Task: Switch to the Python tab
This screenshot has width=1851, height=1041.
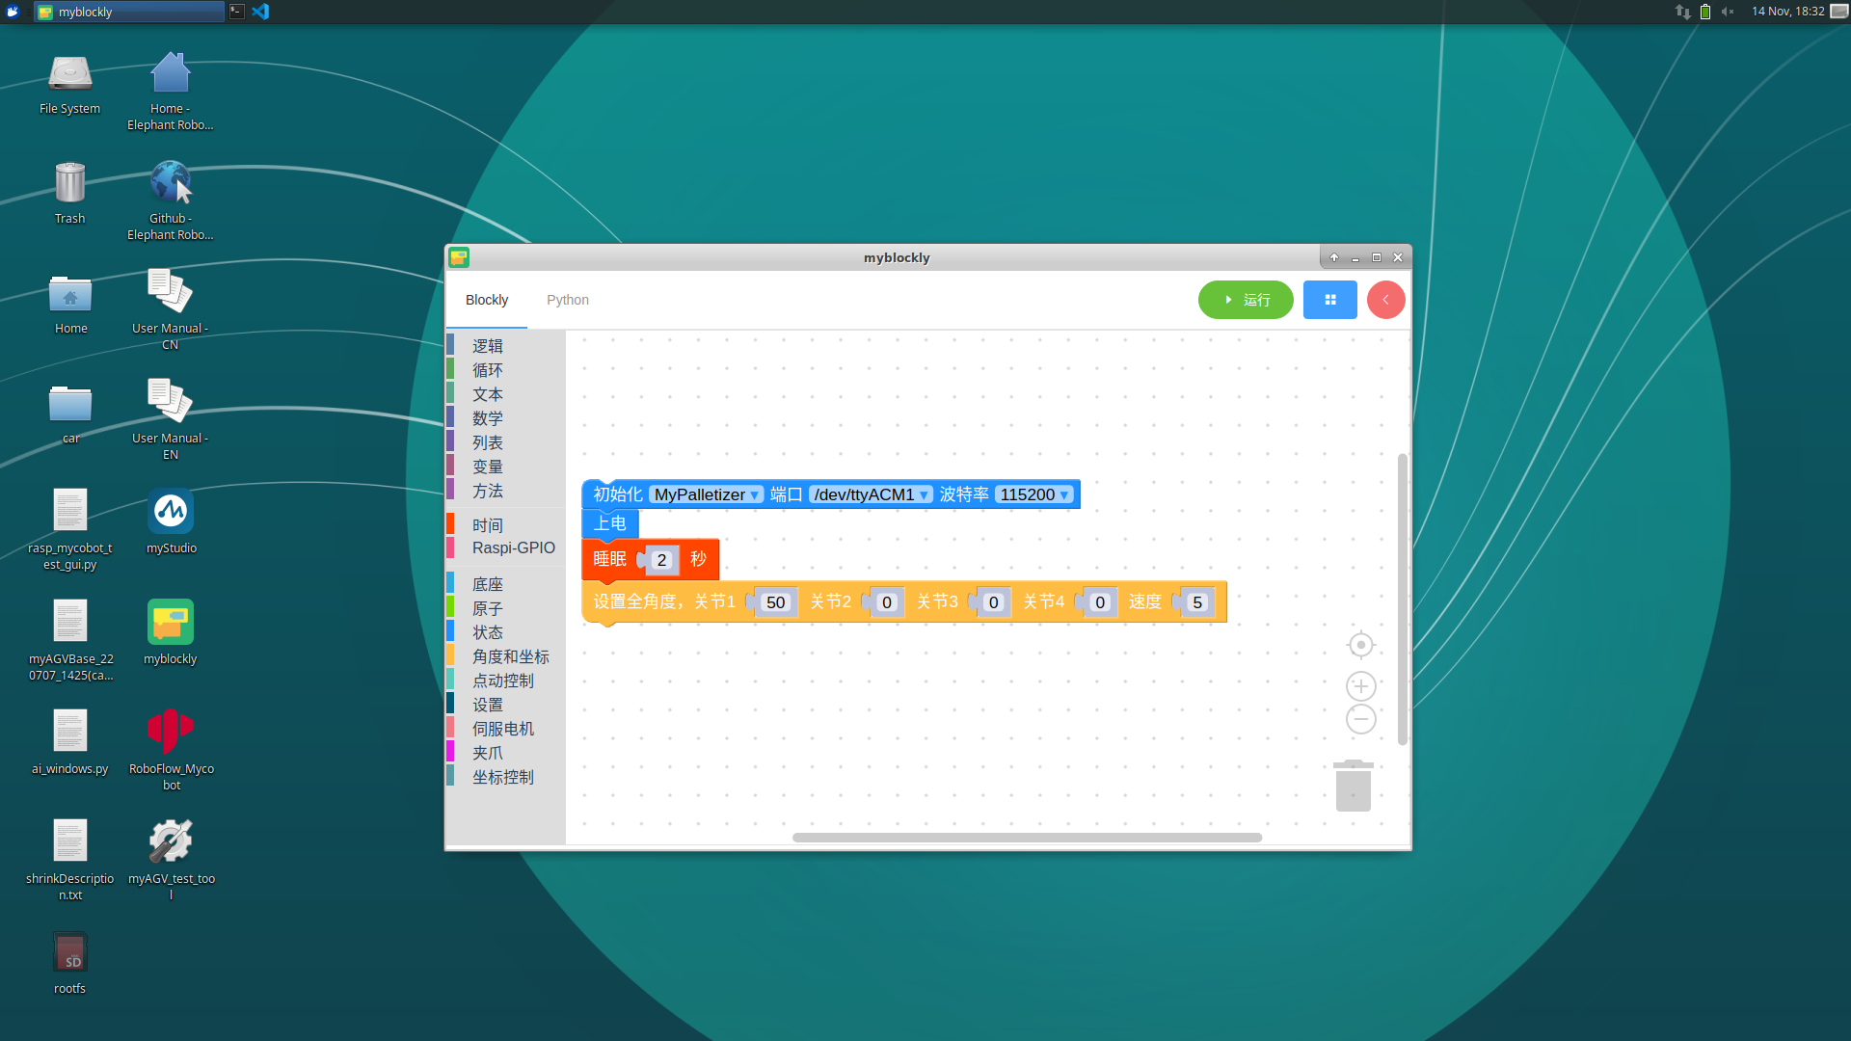Action: click(x=568, y=300)
